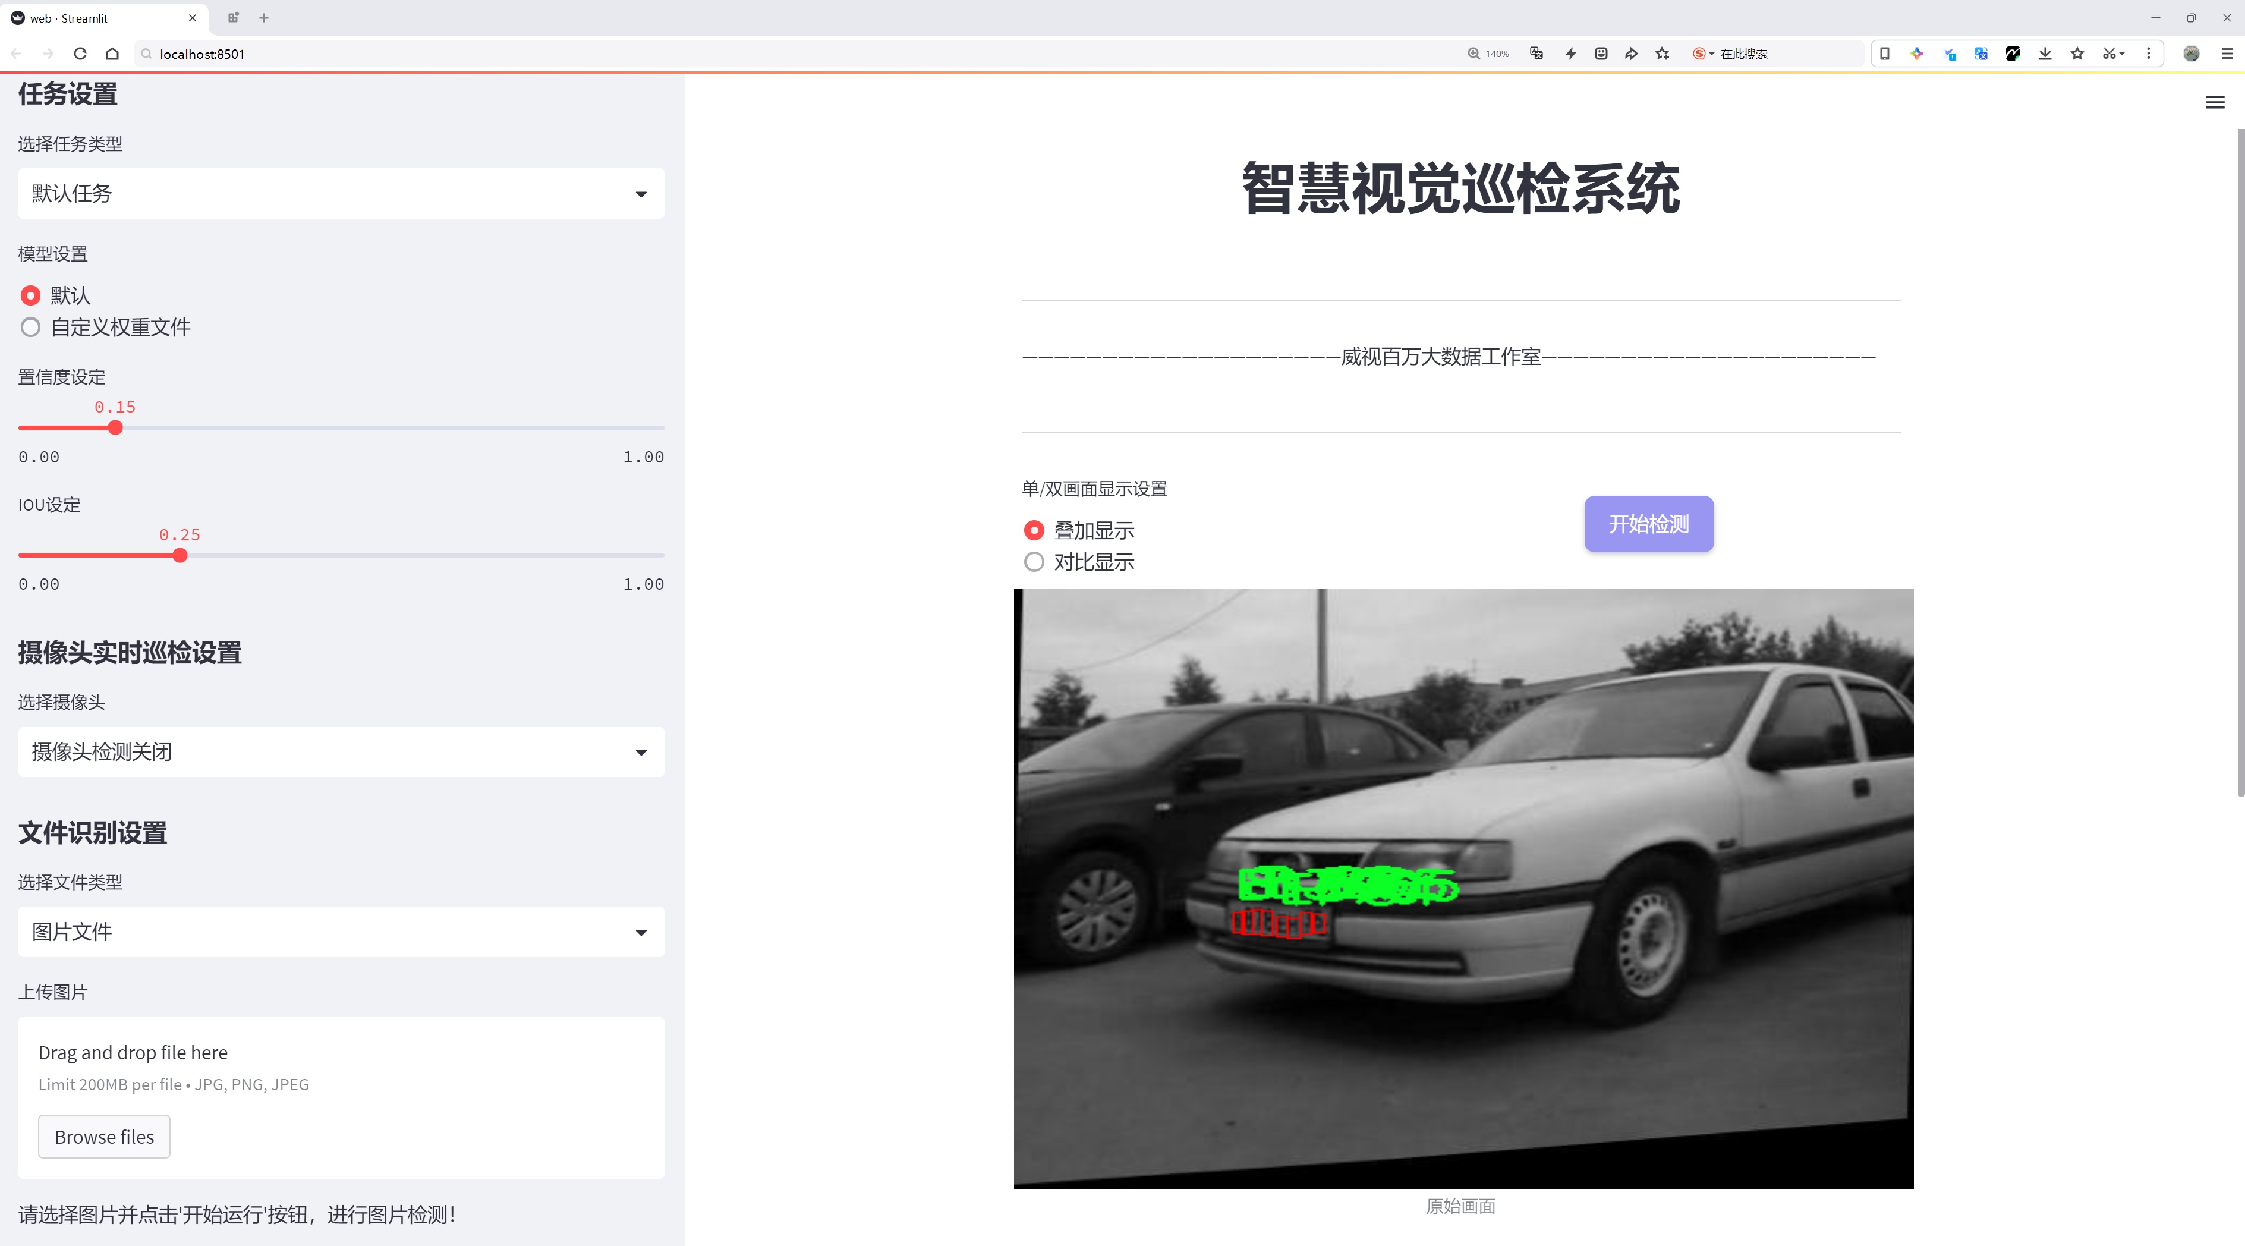Image resolution: width=2245 pixels, height=1246 pixels.
Task: Open the downloads arrow icon
Action: (2045, 54)
